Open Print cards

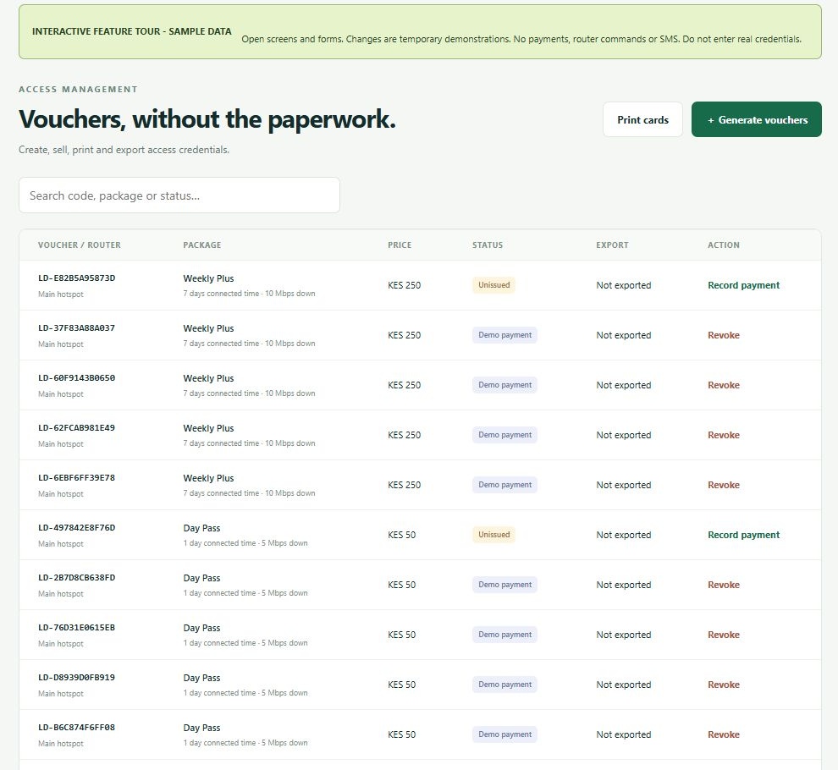pyautogui.click(x=642, y=119)
